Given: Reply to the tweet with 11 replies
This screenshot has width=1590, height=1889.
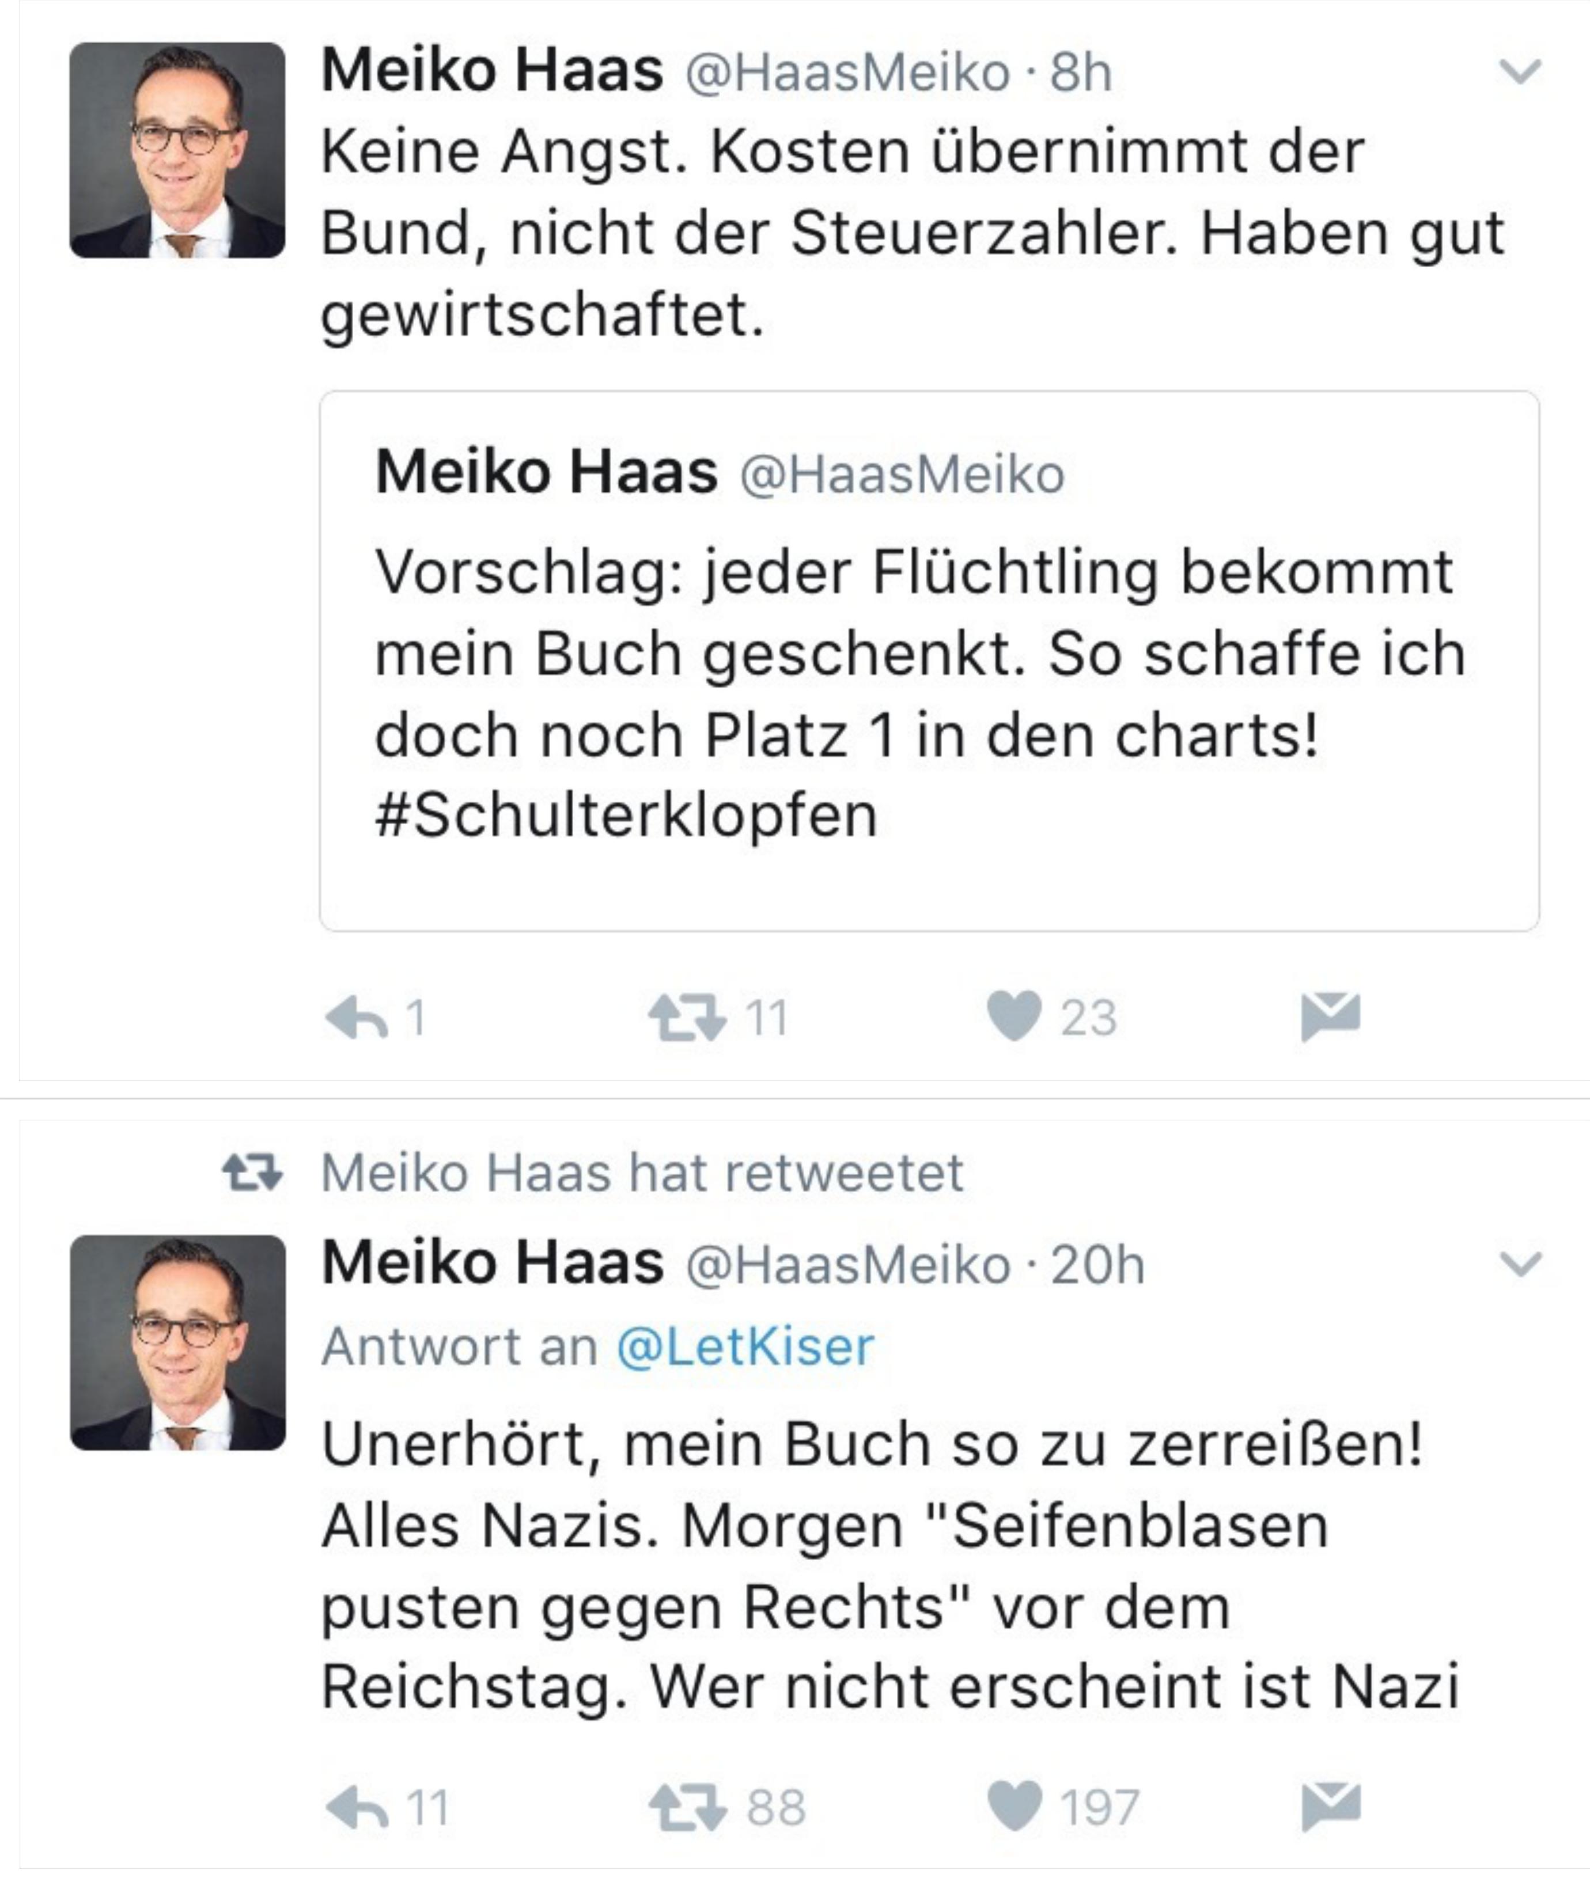Looking at the screenshot, I should (357, 1808).
